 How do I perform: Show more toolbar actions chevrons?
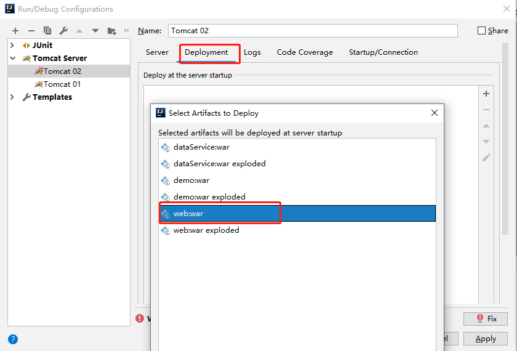126,31
